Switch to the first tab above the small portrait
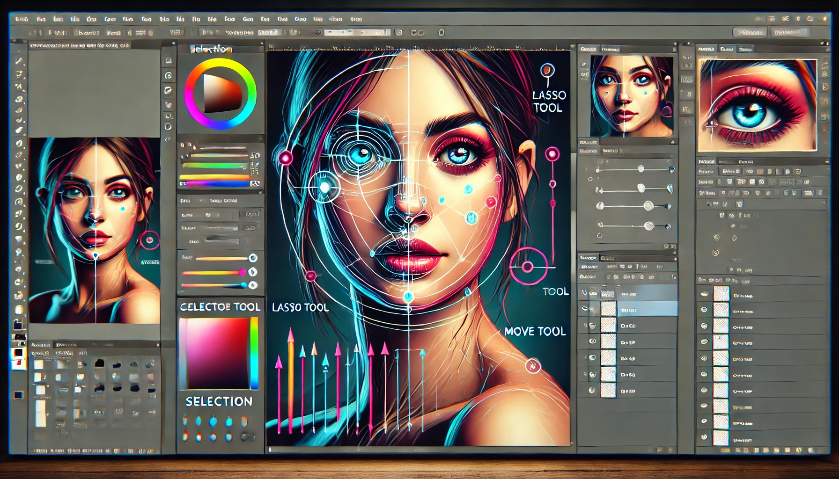 [x=588, y=49]
